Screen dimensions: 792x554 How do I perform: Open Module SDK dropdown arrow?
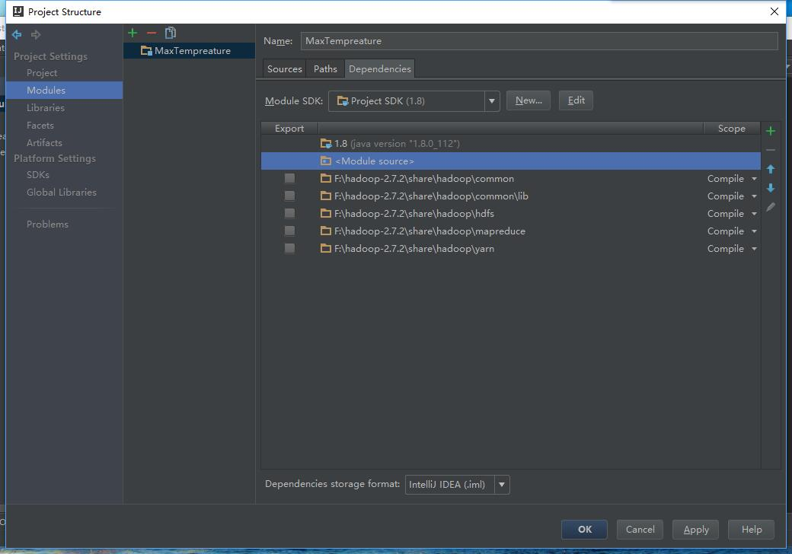tap(491, 101)
